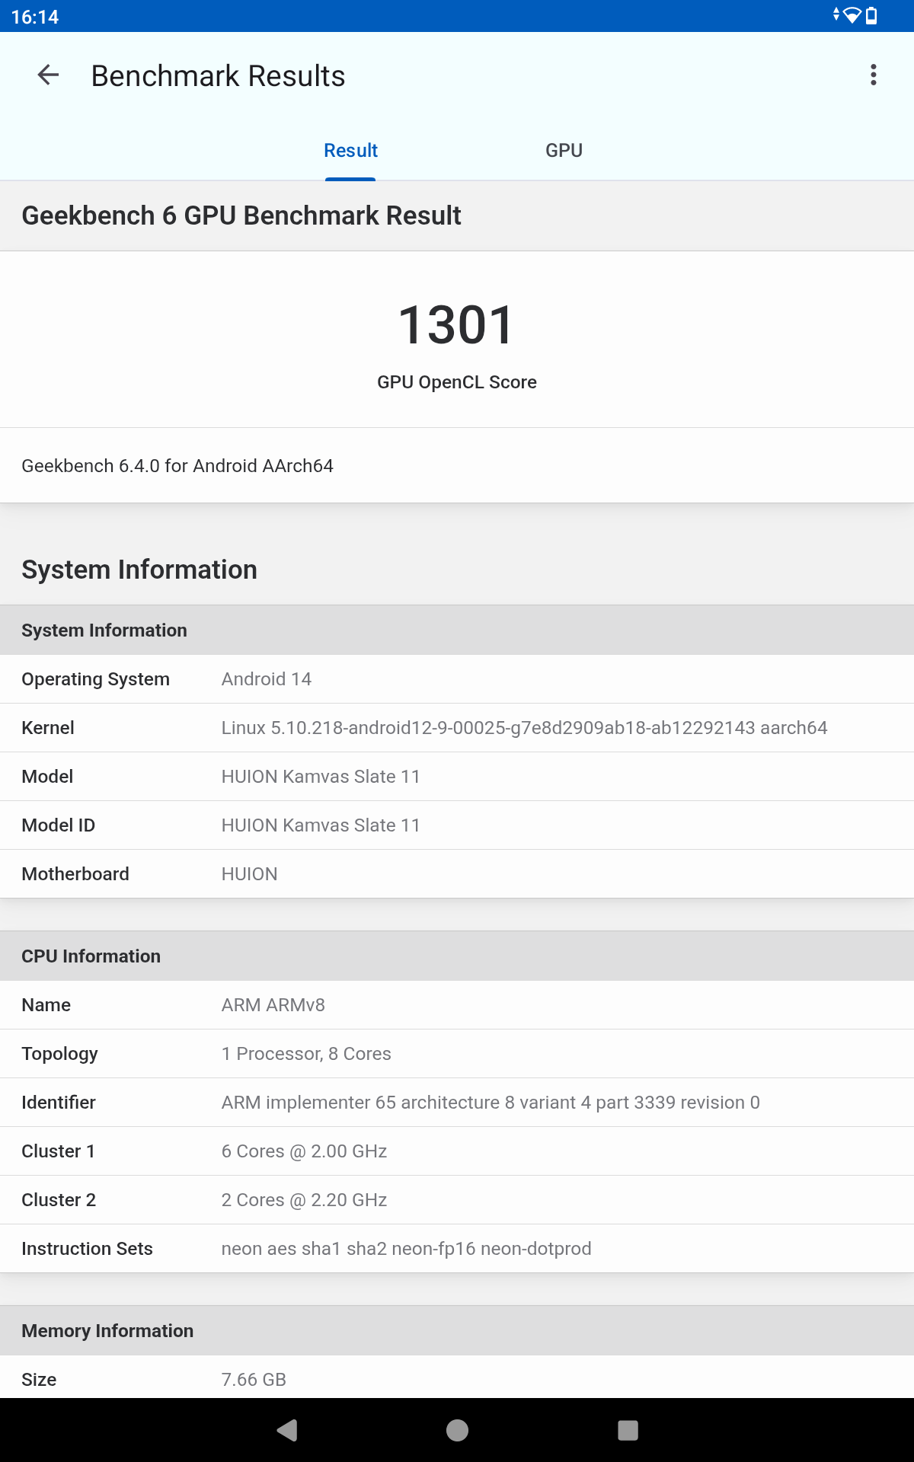Open the three-dot overflow menu
914x1462 pixels.
(x=873, y=75)
